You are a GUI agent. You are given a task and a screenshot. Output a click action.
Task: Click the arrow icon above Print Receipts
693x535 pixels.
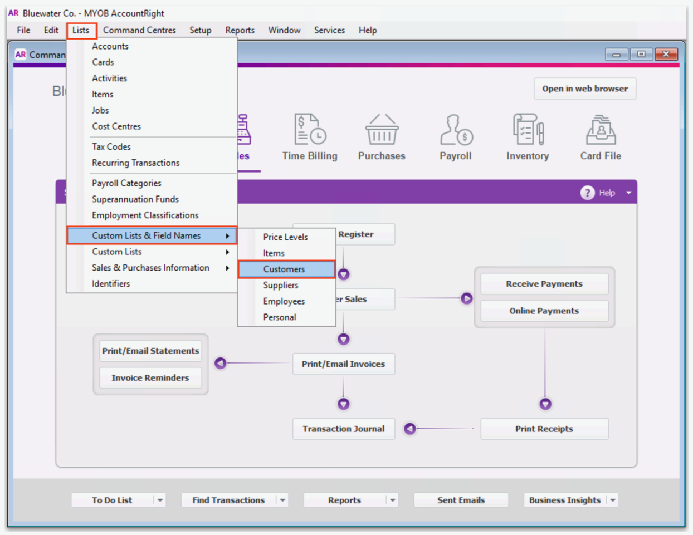coord(545,404)
